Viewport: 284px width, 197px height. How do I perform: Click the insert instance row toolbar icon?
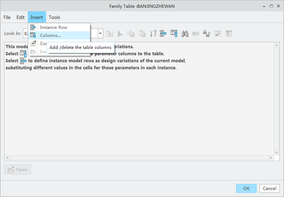pyautogui.click(x=163, y=34)
